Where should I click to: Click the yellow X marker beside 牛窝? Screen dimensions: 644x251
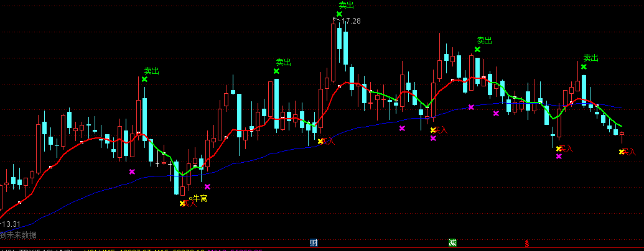tap(182, 203)
